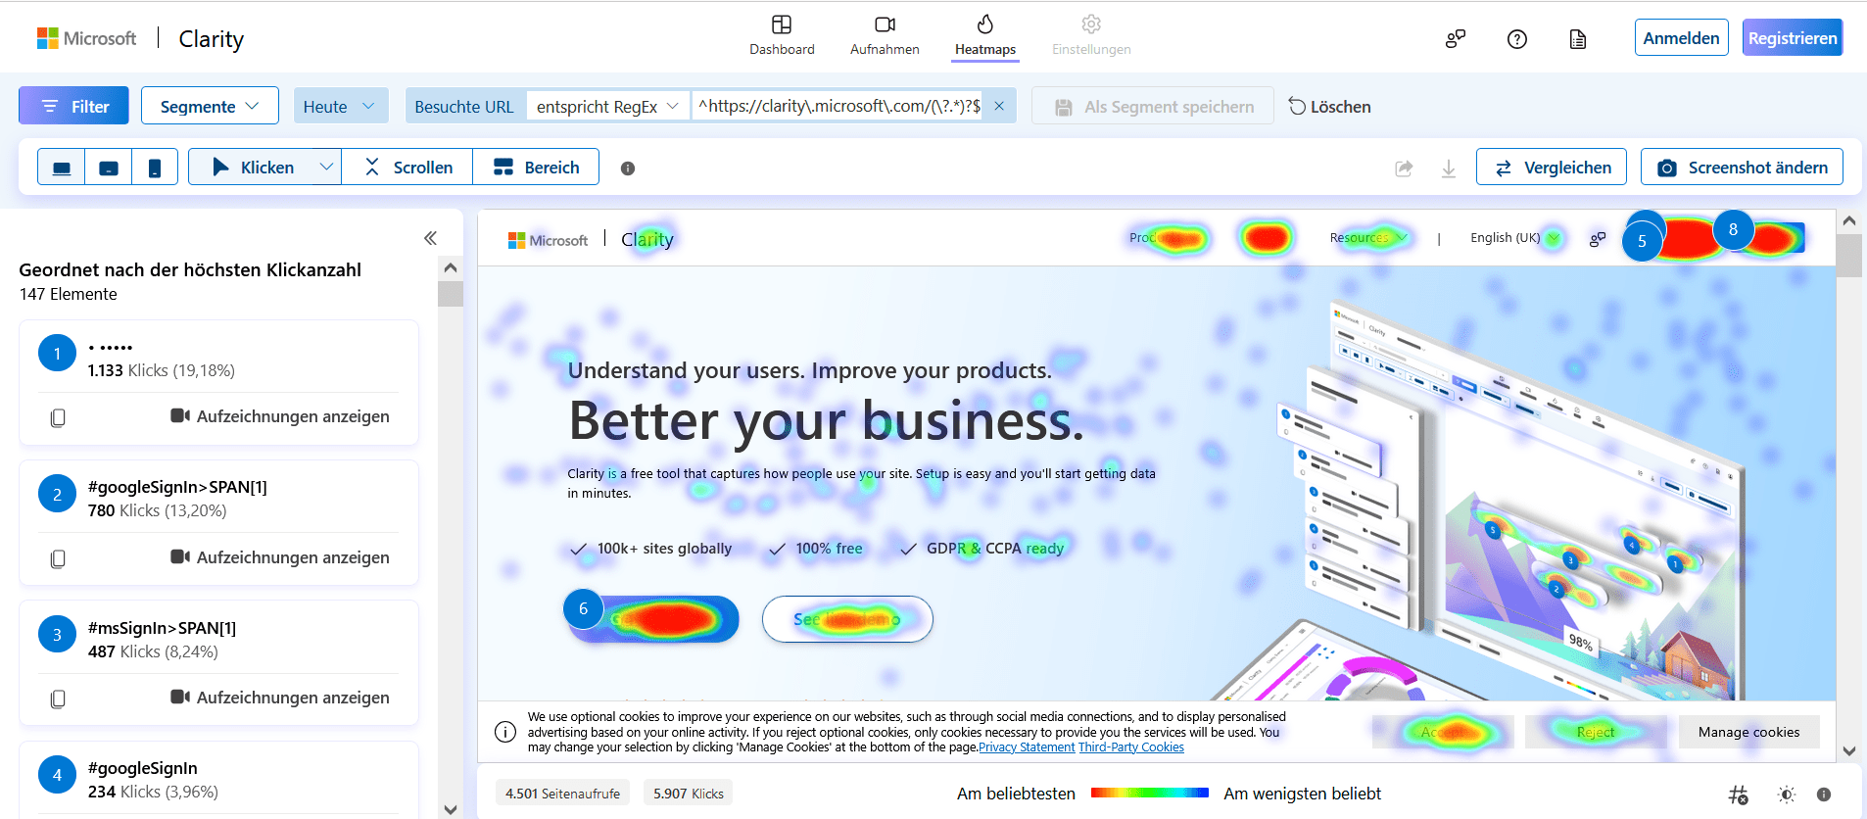Click Accept cookies button in preview
The image size is (1867, 819).
1443,732
